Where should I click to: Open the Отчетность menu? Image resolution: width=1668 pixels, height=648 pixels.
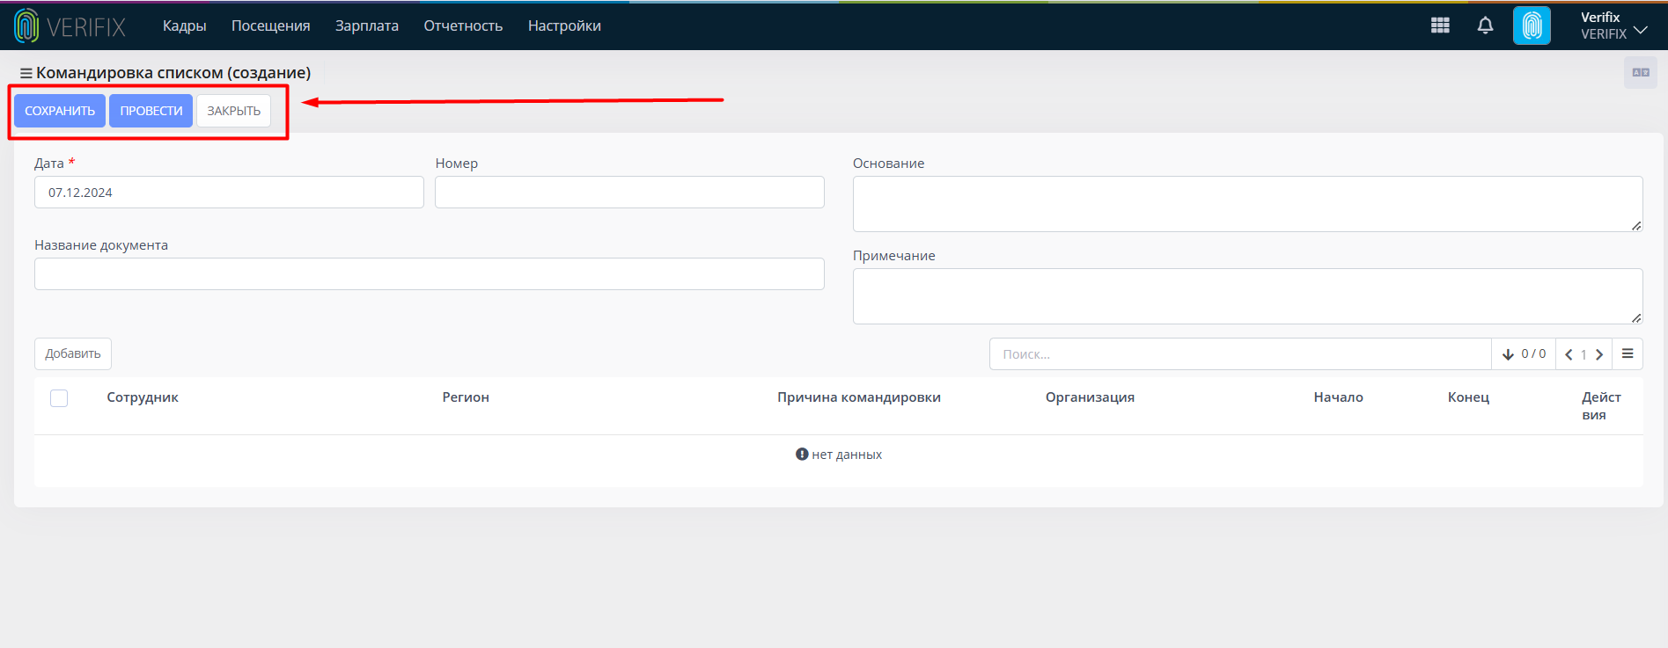[x=463, y=25]
